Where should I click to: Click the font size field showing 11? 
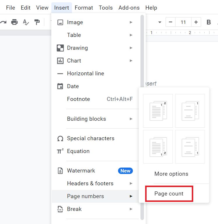(x=183, y=22)
